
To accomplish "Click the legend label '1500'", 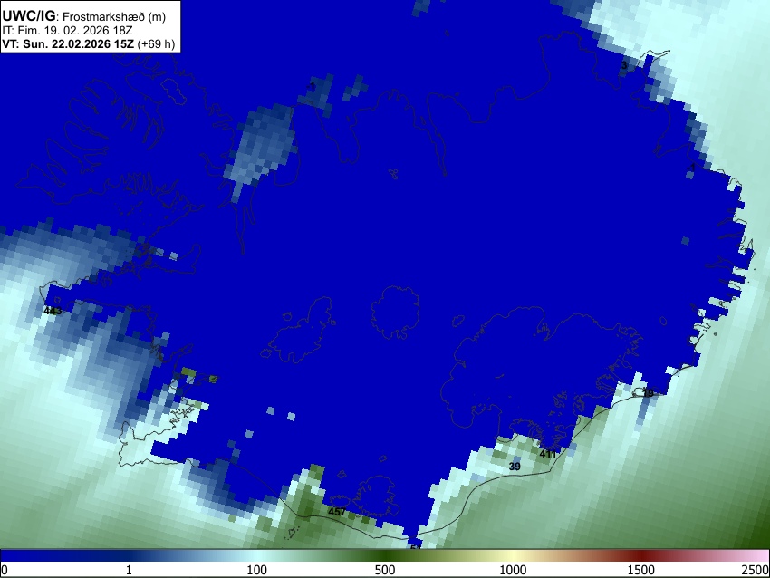I will point(641,570).
